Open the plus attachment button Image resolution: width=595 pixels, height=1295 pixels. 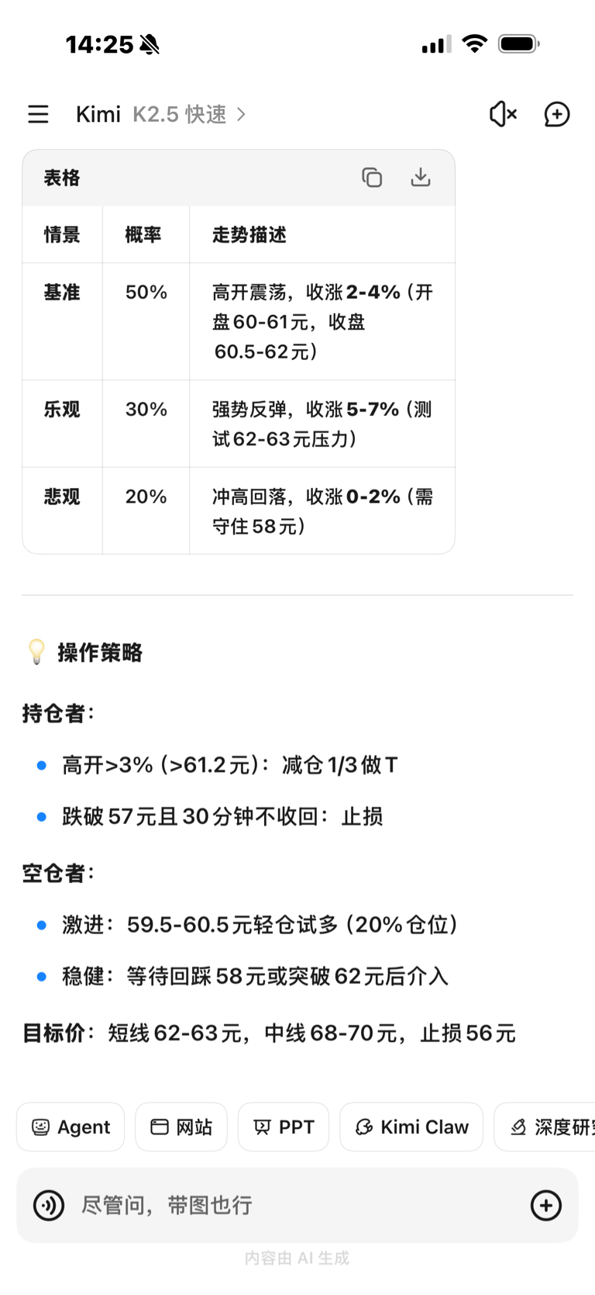(x=545, y=1205)
